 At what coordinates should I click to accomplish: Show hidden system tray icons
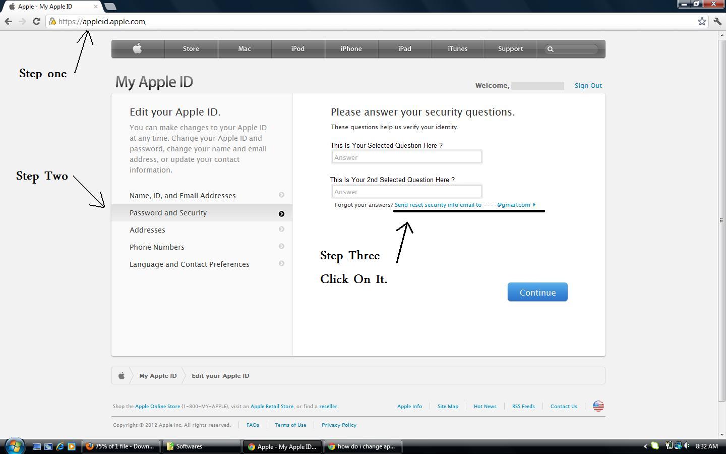pyautogui.click(x=645, y=446)
